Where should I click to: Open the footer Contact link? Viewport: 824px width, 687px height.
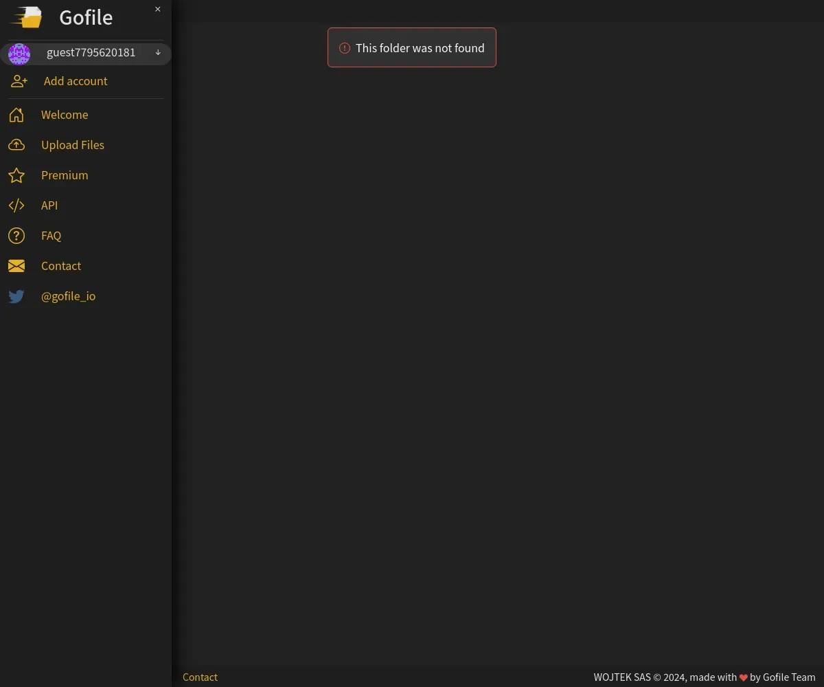click(200, 677)
